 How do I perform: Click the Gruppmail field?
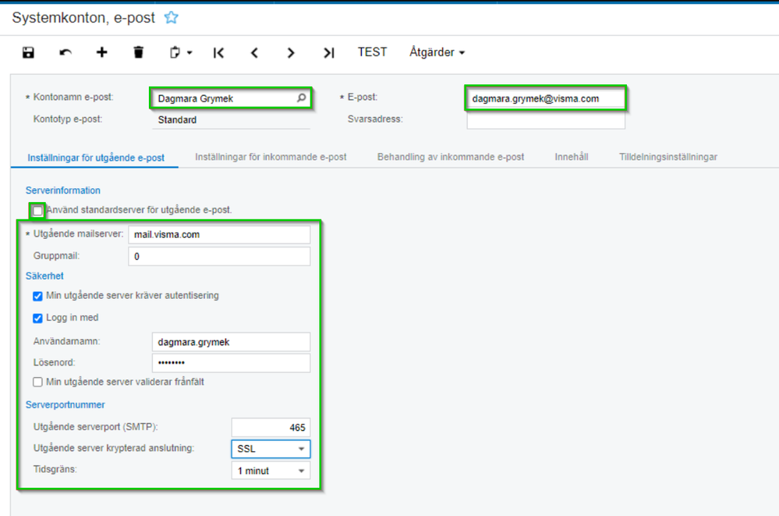(219, 257)
